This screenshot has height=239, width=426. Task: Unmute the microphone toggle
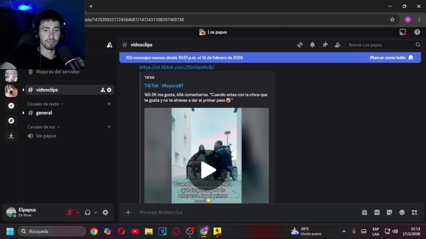(70, 212)
